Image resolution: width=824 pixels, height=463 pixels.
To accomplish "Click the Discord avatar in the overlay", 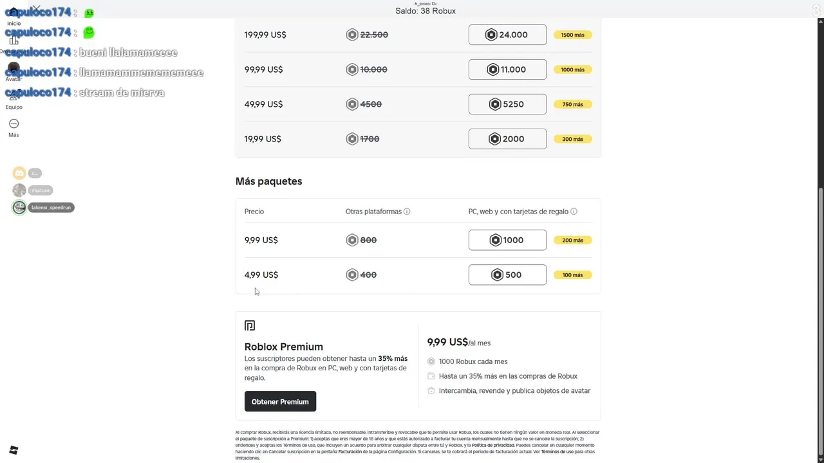I will 19,173.
